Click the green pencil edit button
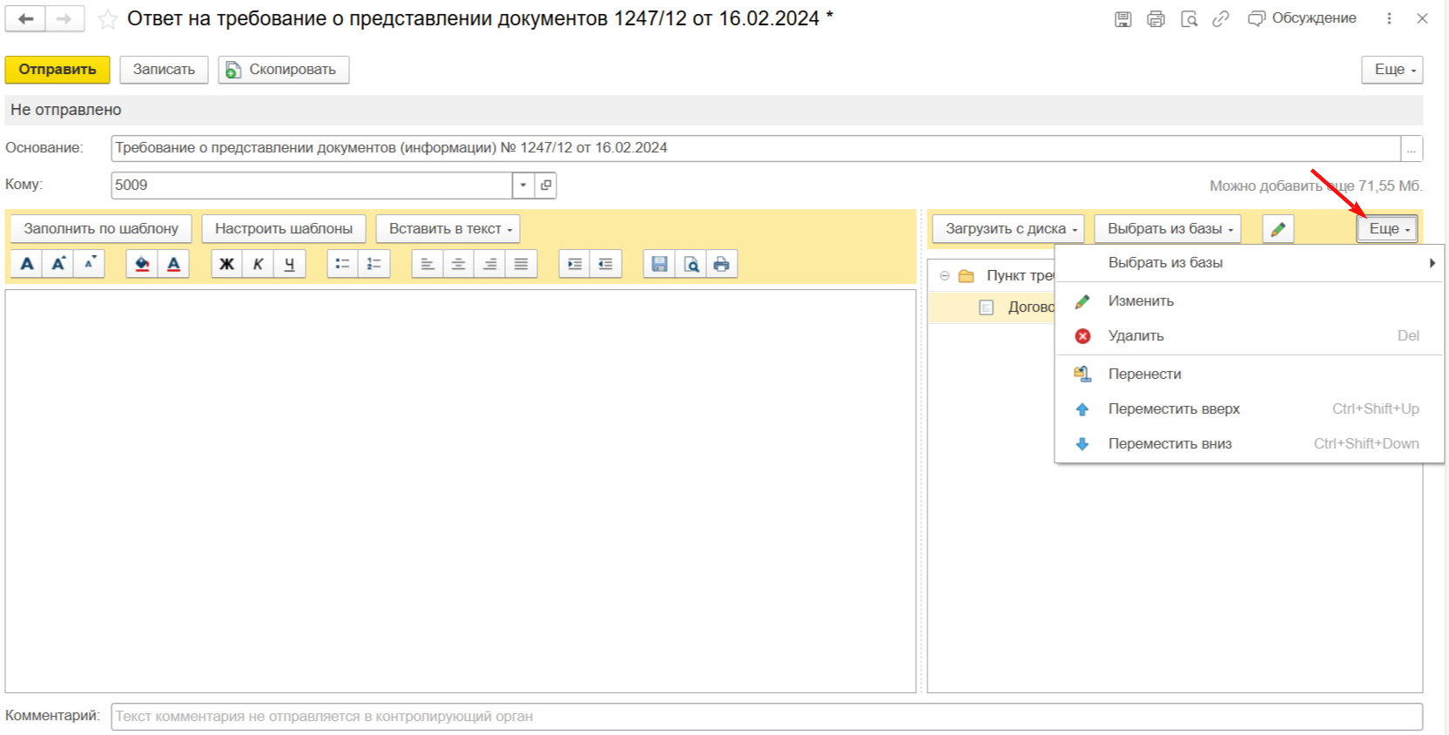The image size is (1449, 735). click(x=1277, y=229)
